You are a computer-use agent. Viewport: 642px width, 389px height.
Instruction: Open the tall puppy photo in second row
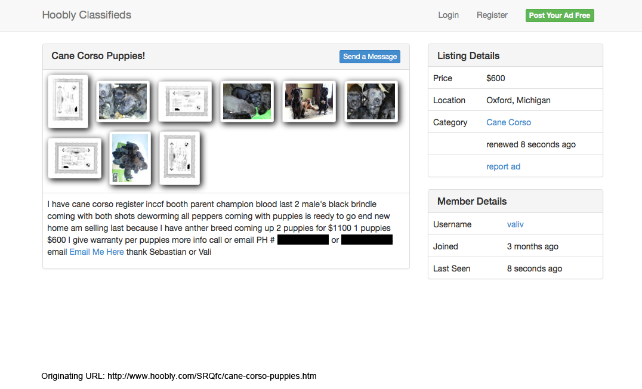pos(130,158)
